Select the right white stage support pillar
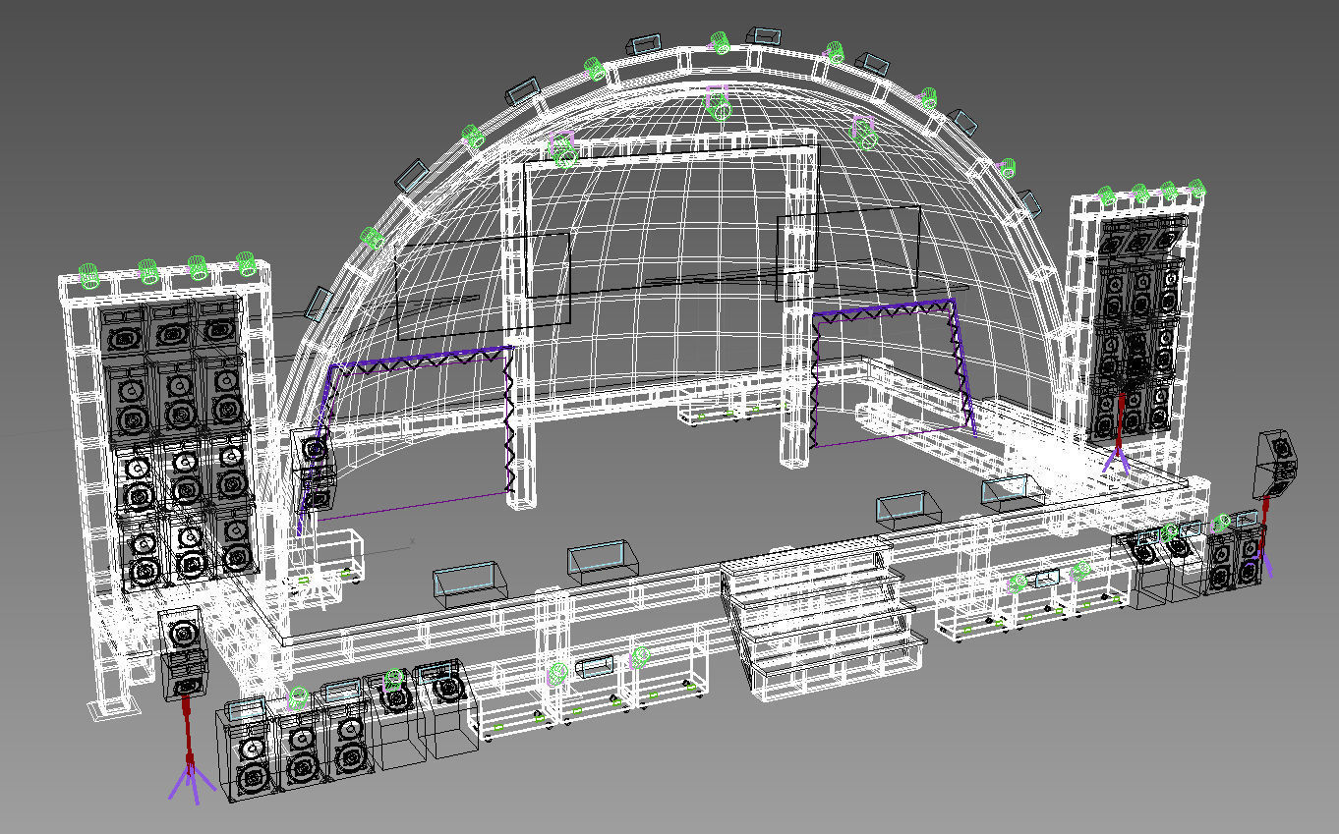Image resolution: width=1339 pixels, height=834 pixels. click(x=801, y=300)
